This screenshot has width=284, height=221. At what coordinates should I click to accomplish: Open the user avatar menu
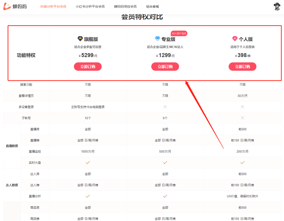277,7
